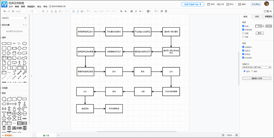Enable the 背景 background checkbox

pos(243,33)
